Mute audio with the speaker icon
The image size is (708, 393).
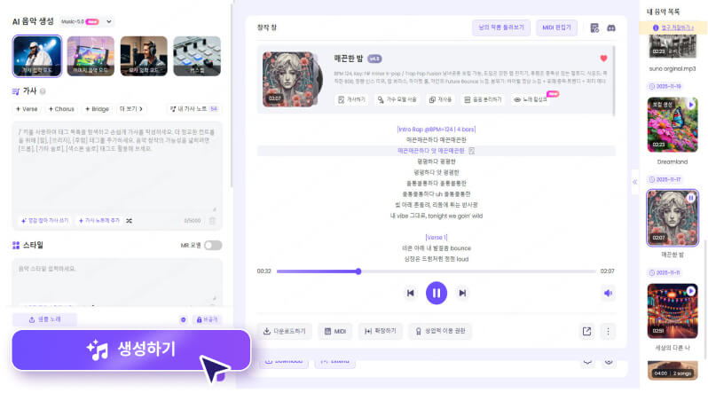[608, 293]
